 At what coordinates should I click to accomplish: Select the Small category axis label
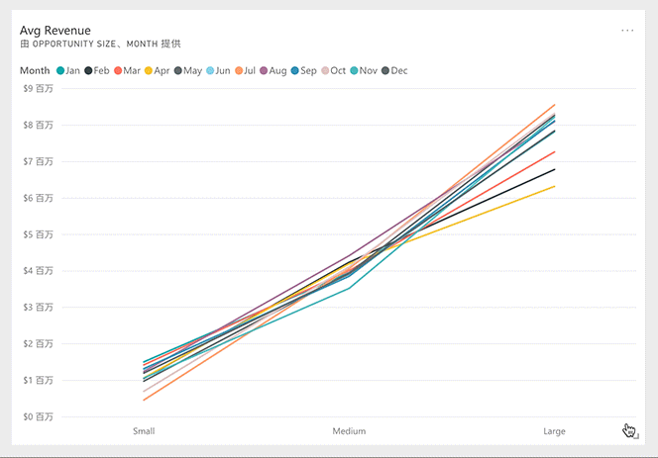pyautogui.click(x=144, y=431)
